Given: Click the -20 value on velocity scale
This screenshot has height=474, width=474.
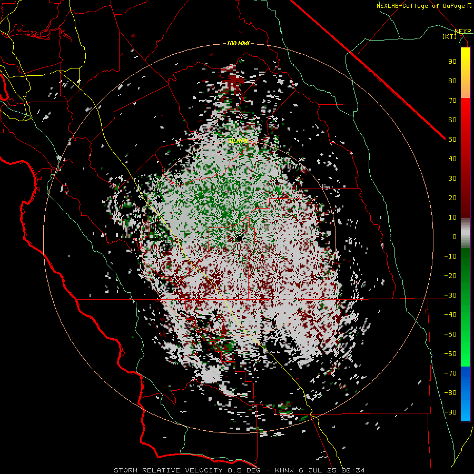Looking at the screenshot, I should (x=450, y=275).
